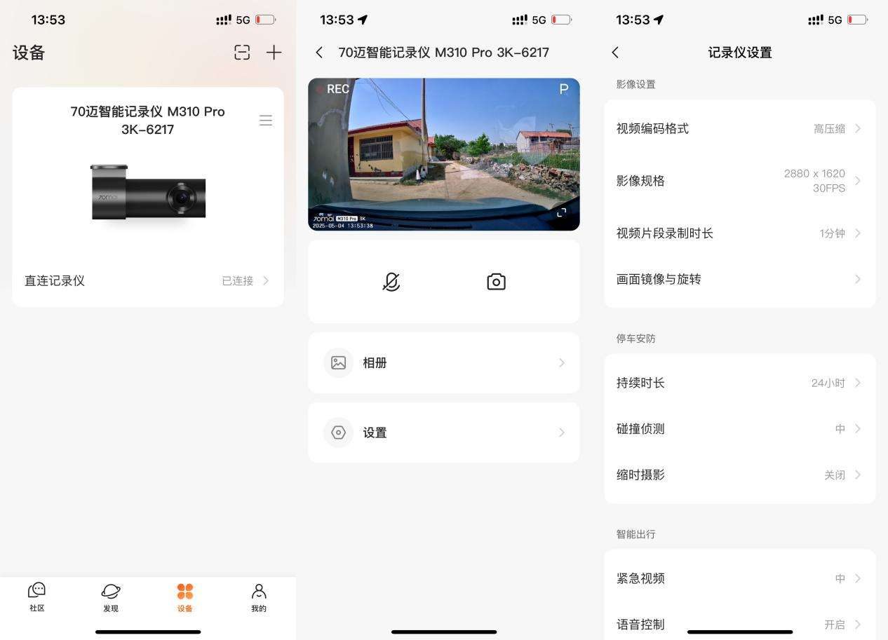888x640 pixels.
Task: Open 视频片段录制时长 setting
Action: pos(740,233)
